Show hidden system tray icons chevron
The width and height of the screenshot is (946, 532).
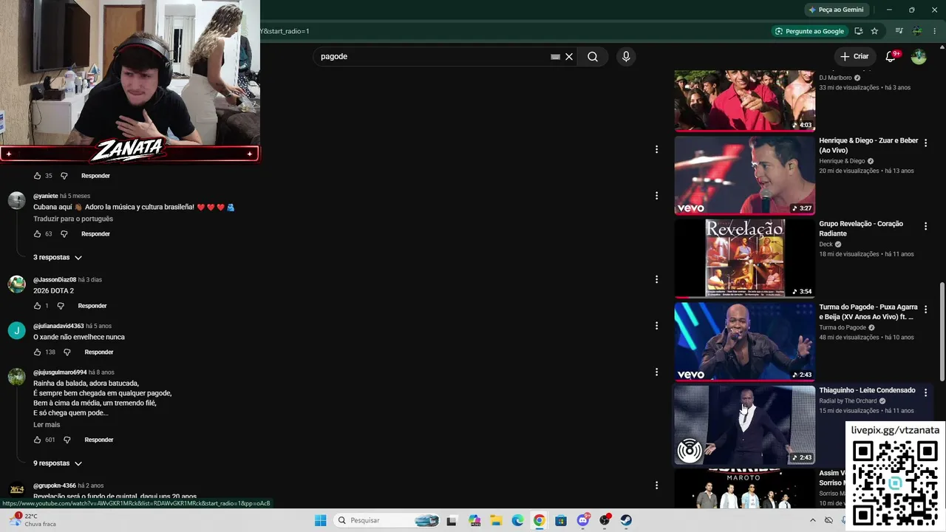tap(813, 520)
